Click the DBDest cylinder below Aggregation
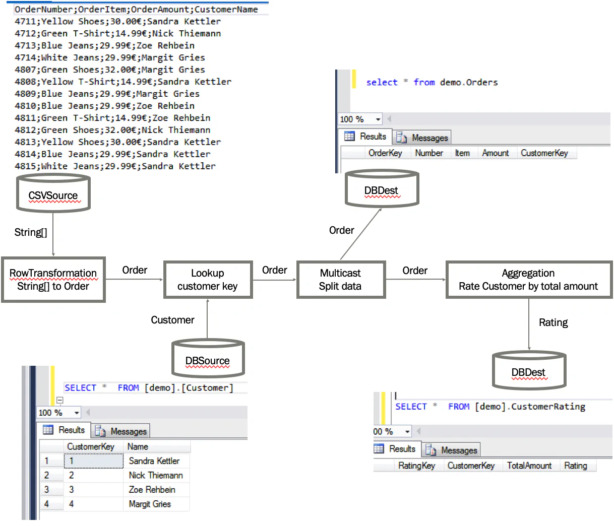This screenshot has width=614, height=526. coord(529,370)
